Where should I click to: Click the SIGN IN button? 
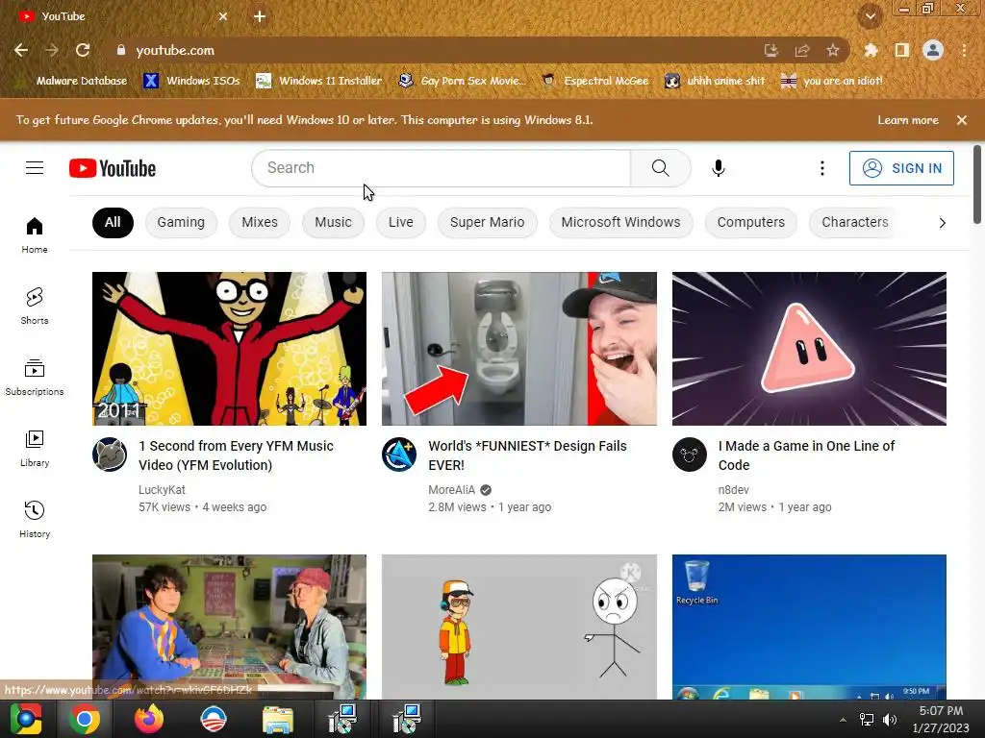[901, 168]
